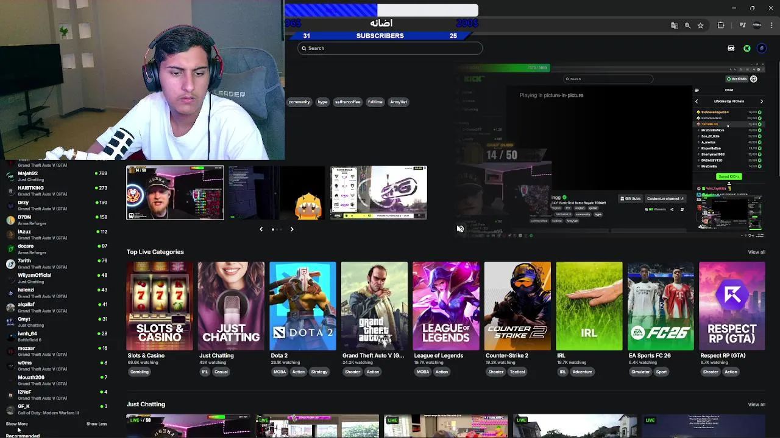This screenshot has height=438, width=780.
Task: Open the Slots & Casino category
Action: (x=160, y=306)
